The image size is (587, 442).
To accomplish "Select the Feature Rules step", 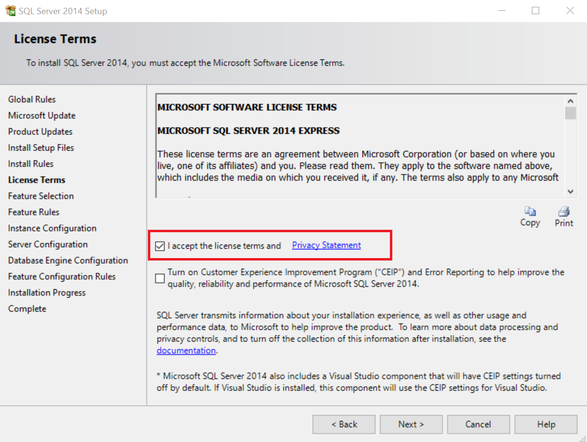I will click(x=34, y=212).
